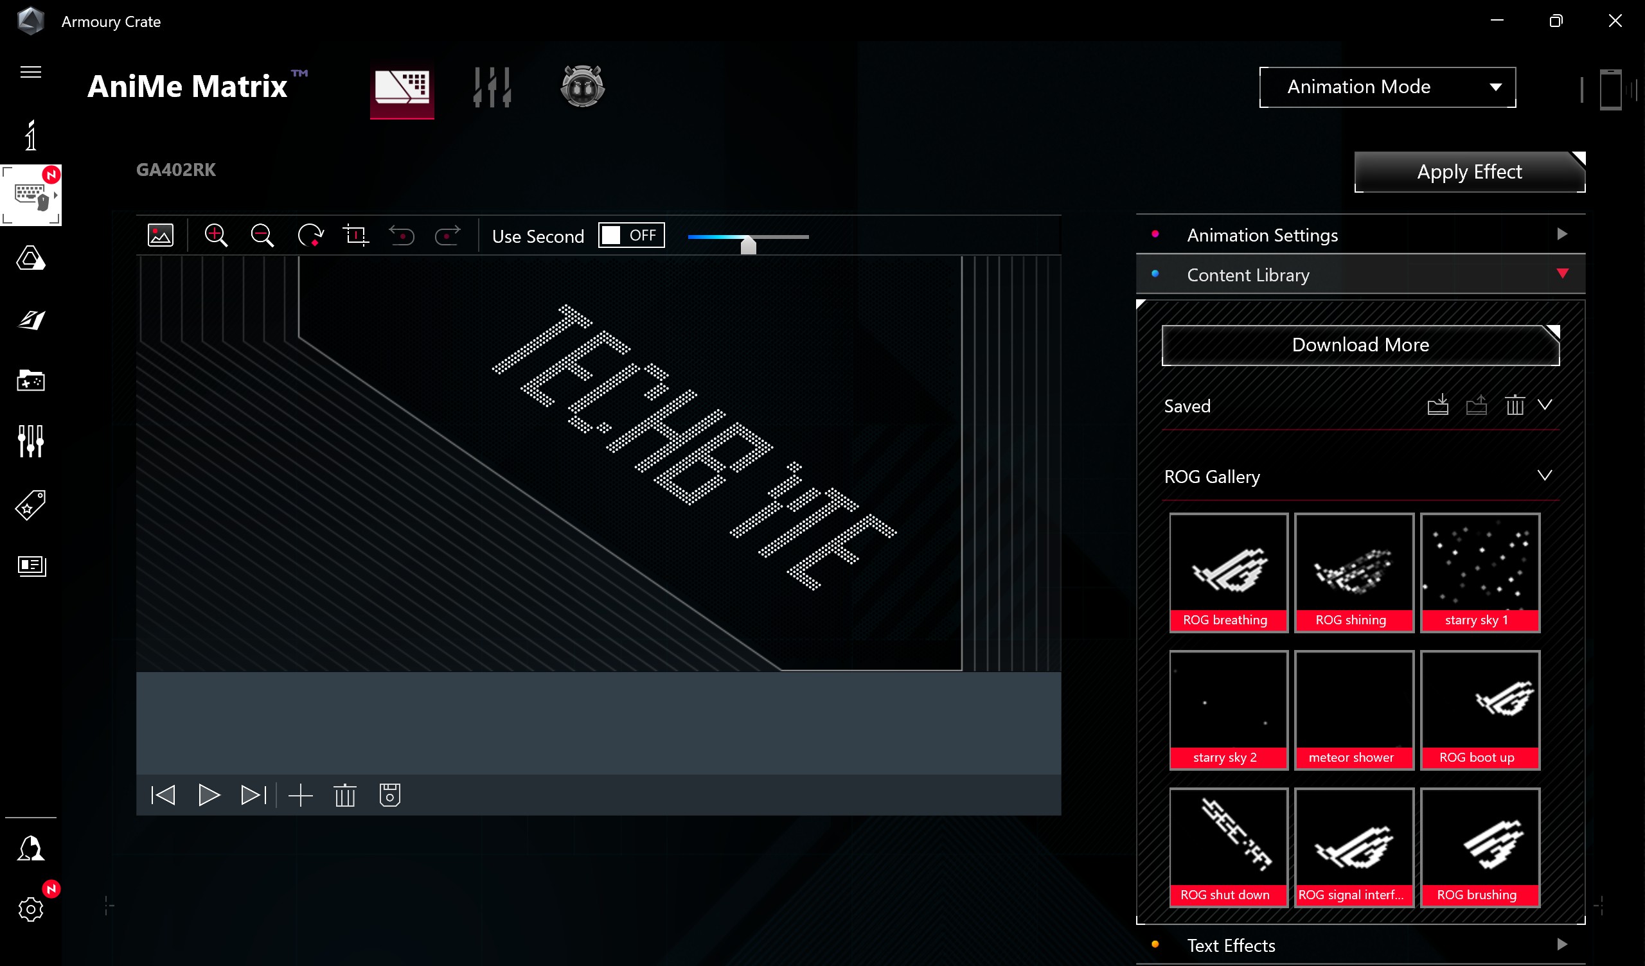Viewport: 1645px width, 966px height.
Task: Zoom in on the matrix canvas
Action: point(216,235)
